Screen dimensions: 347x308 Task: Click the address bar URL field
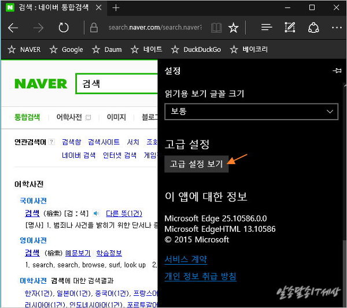pyautogui.click(x=155, y=28)
